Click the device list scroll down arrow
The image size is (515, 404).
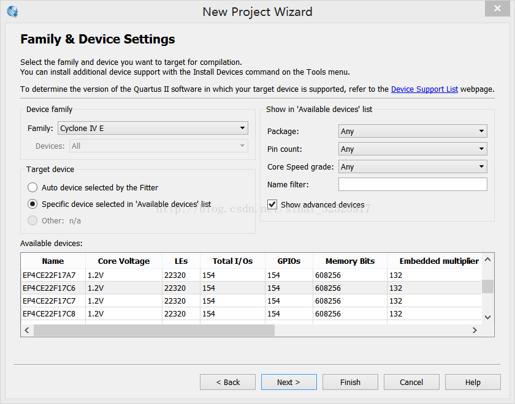(488, 318)
